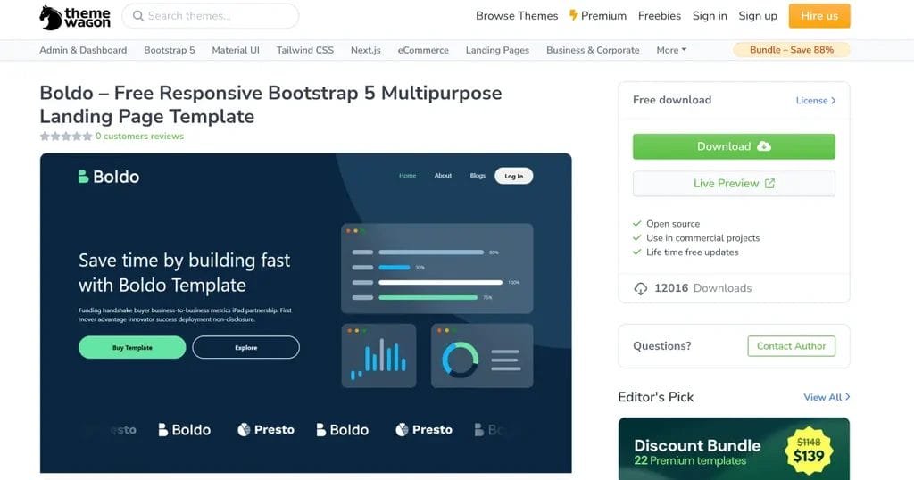The width and height of the screenshot is (914, 480).
Task: Select the $139 price badge
Action: [x=809, y=451]
